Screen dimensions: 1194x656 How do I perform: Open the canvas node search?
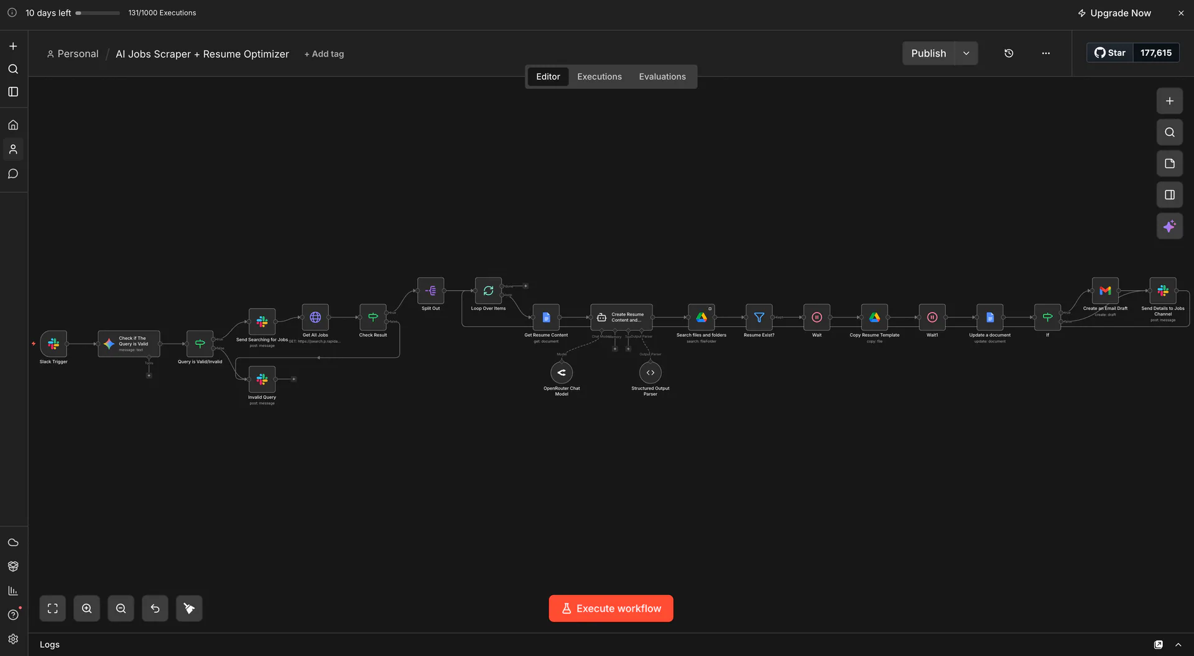click(x=1170, y=132)
